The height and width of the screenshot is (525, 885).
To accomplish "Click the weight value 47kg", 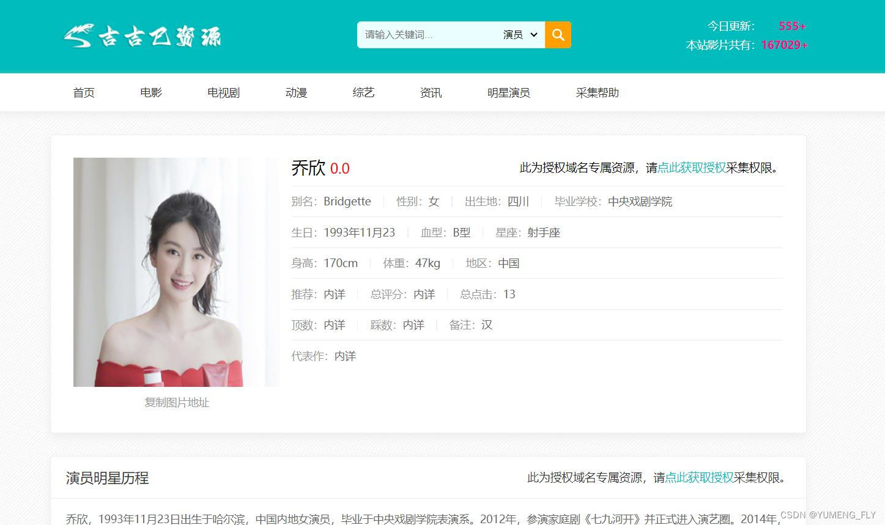I will tap(428, 263).
